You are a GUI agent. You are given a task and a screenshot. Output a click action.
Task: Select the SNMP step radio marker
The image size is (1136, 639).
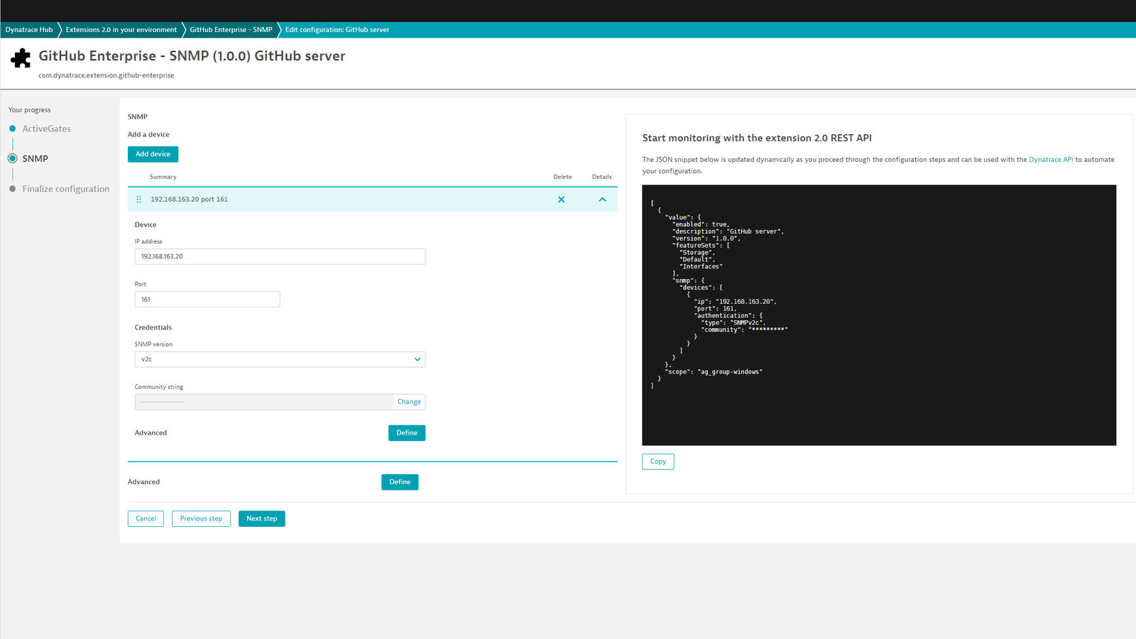13,158
